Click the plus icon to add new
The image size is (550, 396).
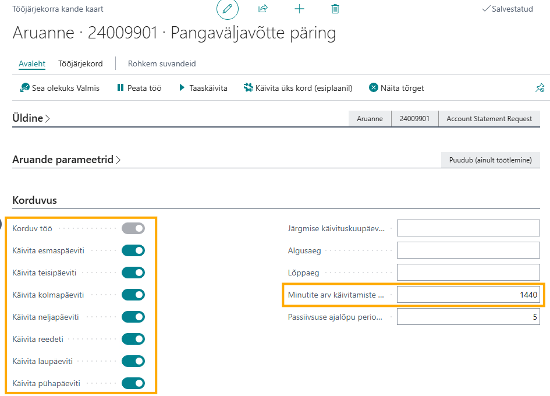coord(299,9)
